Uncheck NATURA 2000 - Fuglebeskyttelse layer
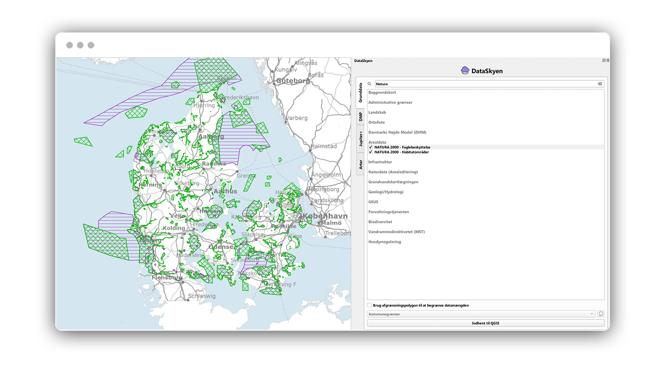This screenshot has width=655, height=369. [371, 147]
